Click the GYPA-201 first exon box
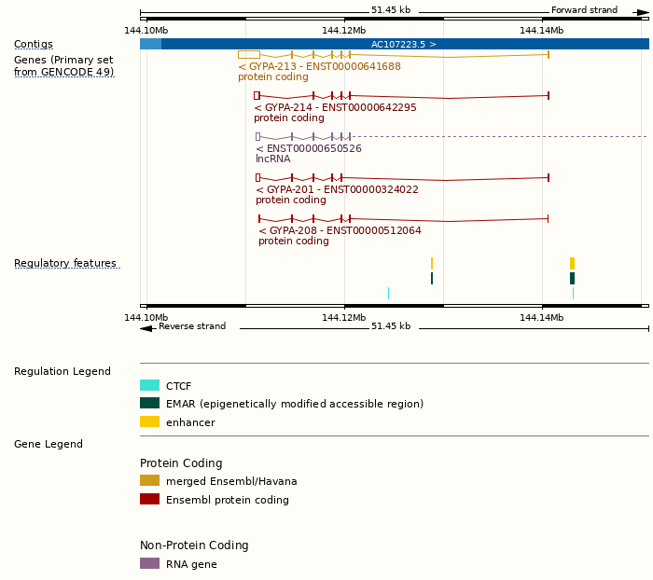This screenshot has height=580, width=653. coord(257,177)
